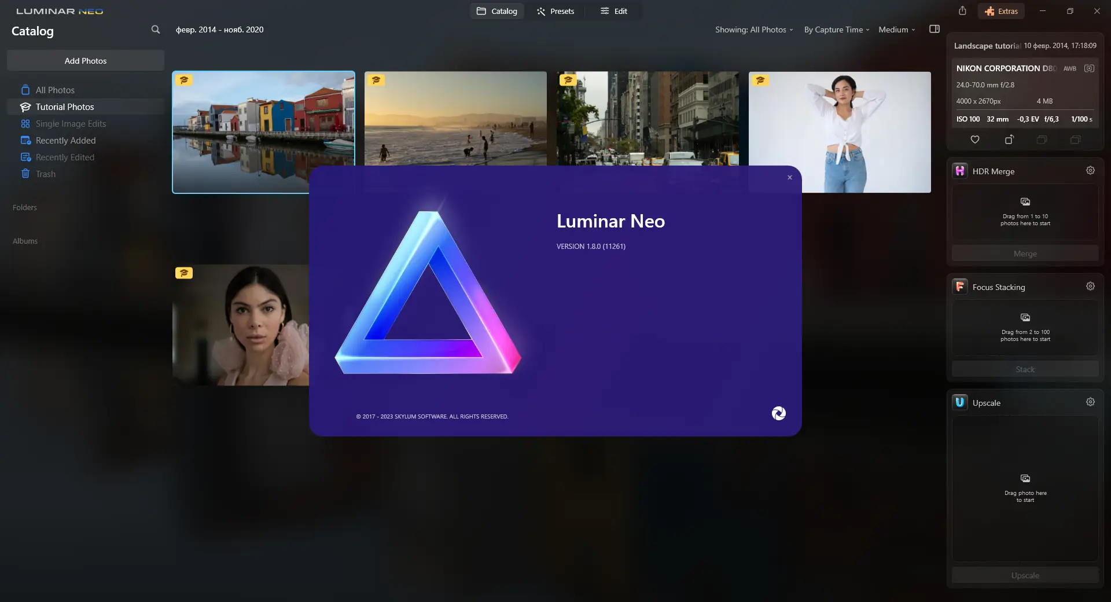Click the AWB white balance label
1111x602 pixels.
click(1069, 68)
